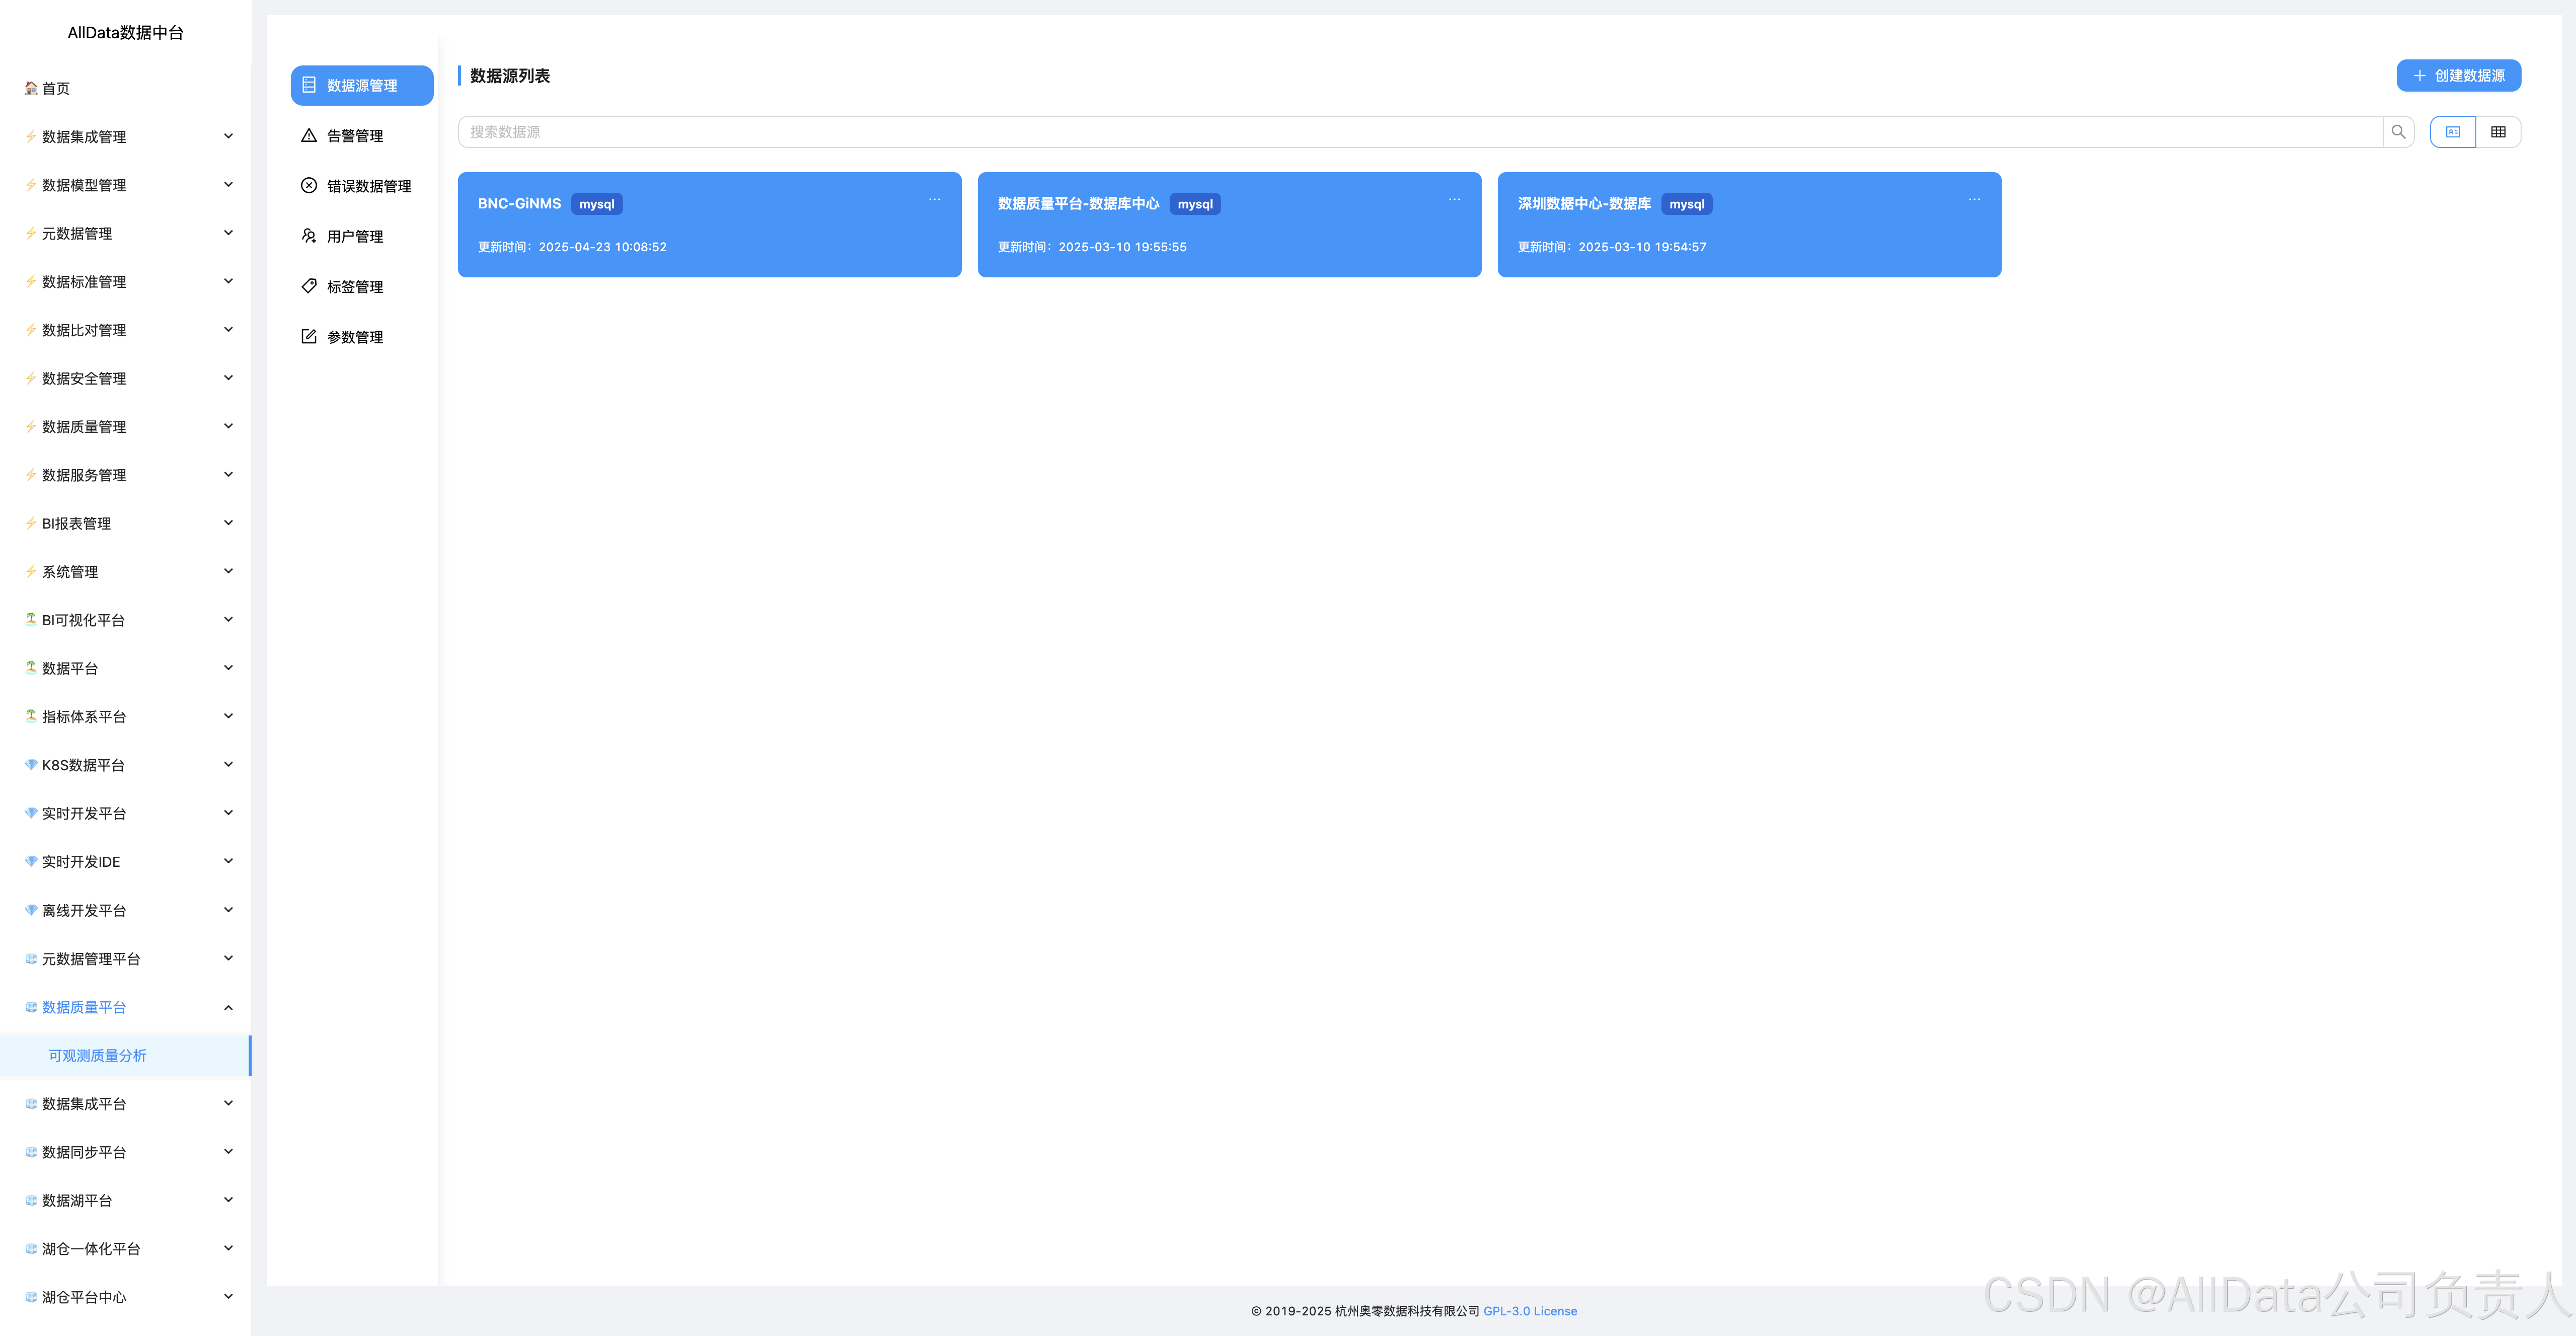Image resolution: width=2576 pixels, height=1336 pixels.
Task: Open 深圳数据中心-数据库 card more options
Action: point(1974,200)
